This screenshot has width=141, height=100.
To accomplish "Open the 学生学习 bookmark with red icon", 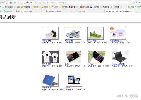I will click(x=74, y=7).
